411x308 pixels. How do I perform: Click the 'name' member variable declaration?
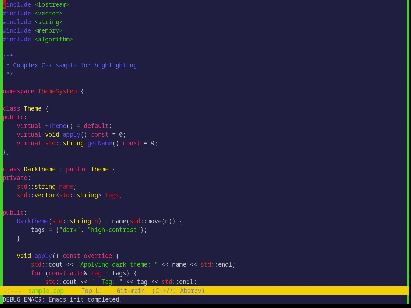pyautogui.click(x=66, y=186)
